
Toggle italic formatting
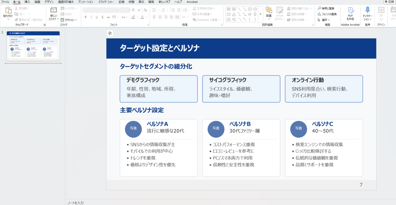click(91, 17)
